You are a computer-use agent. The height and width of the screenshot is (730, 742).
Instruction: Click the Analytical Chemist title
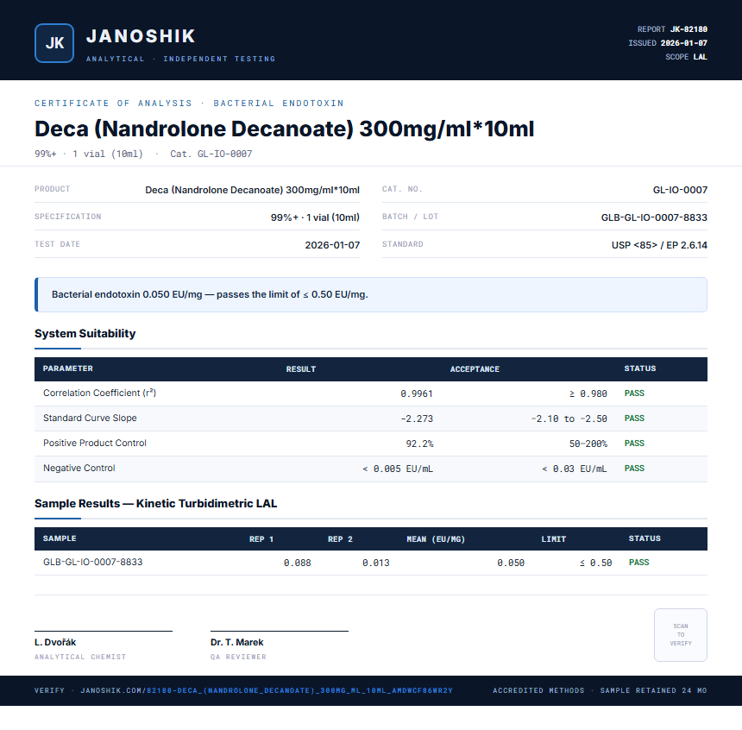[80, 658]
